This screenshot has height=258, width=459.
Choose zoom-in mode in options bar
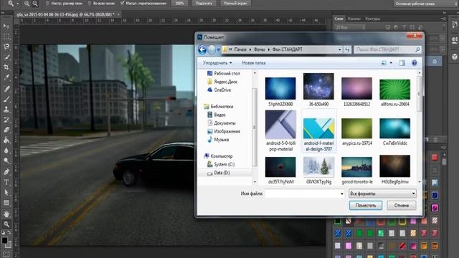tap(27, 4)
